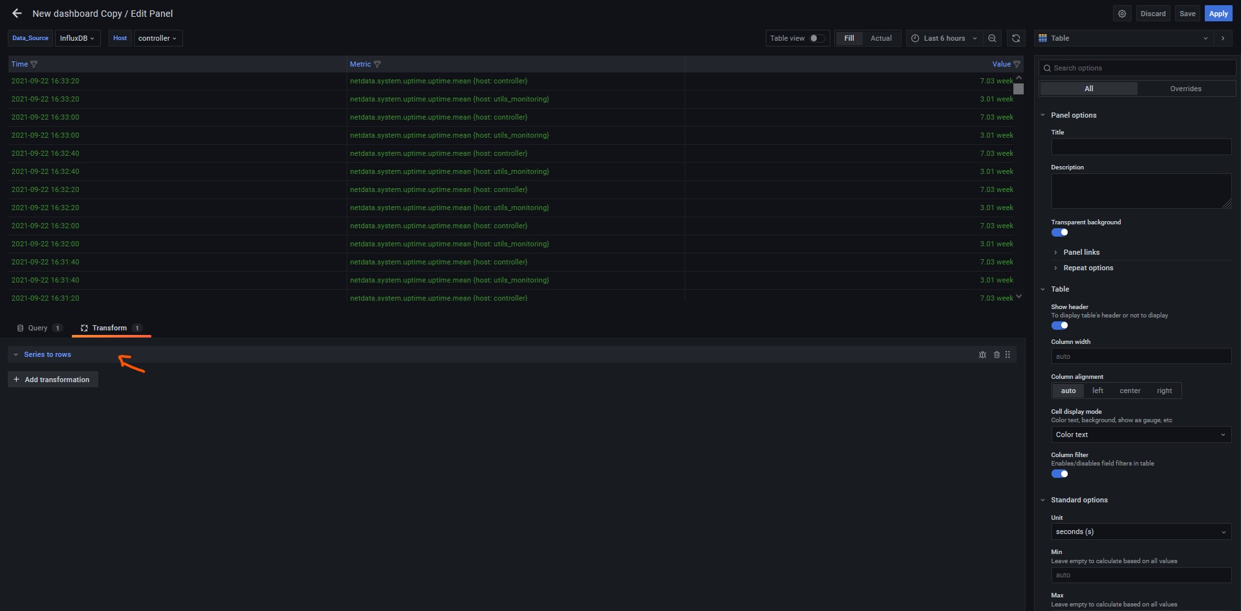Disable the Transparent background toggle
1241x611 pixels.
(1059, 233)
